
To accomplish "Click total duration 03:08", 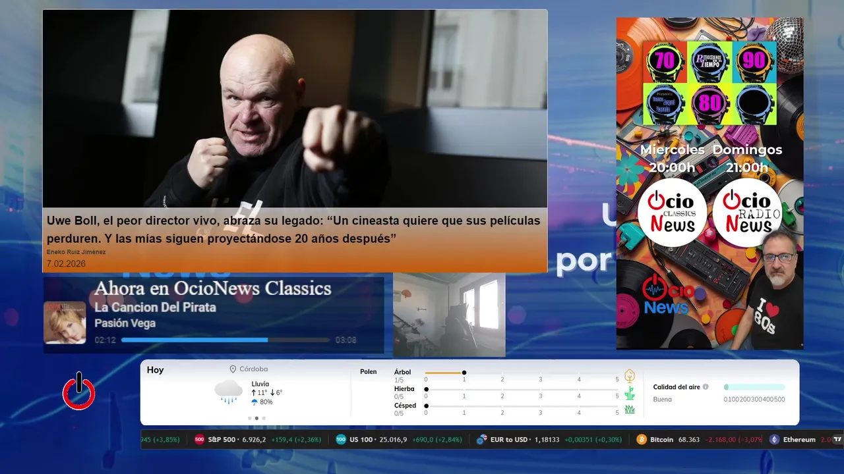I will (346, 340).
